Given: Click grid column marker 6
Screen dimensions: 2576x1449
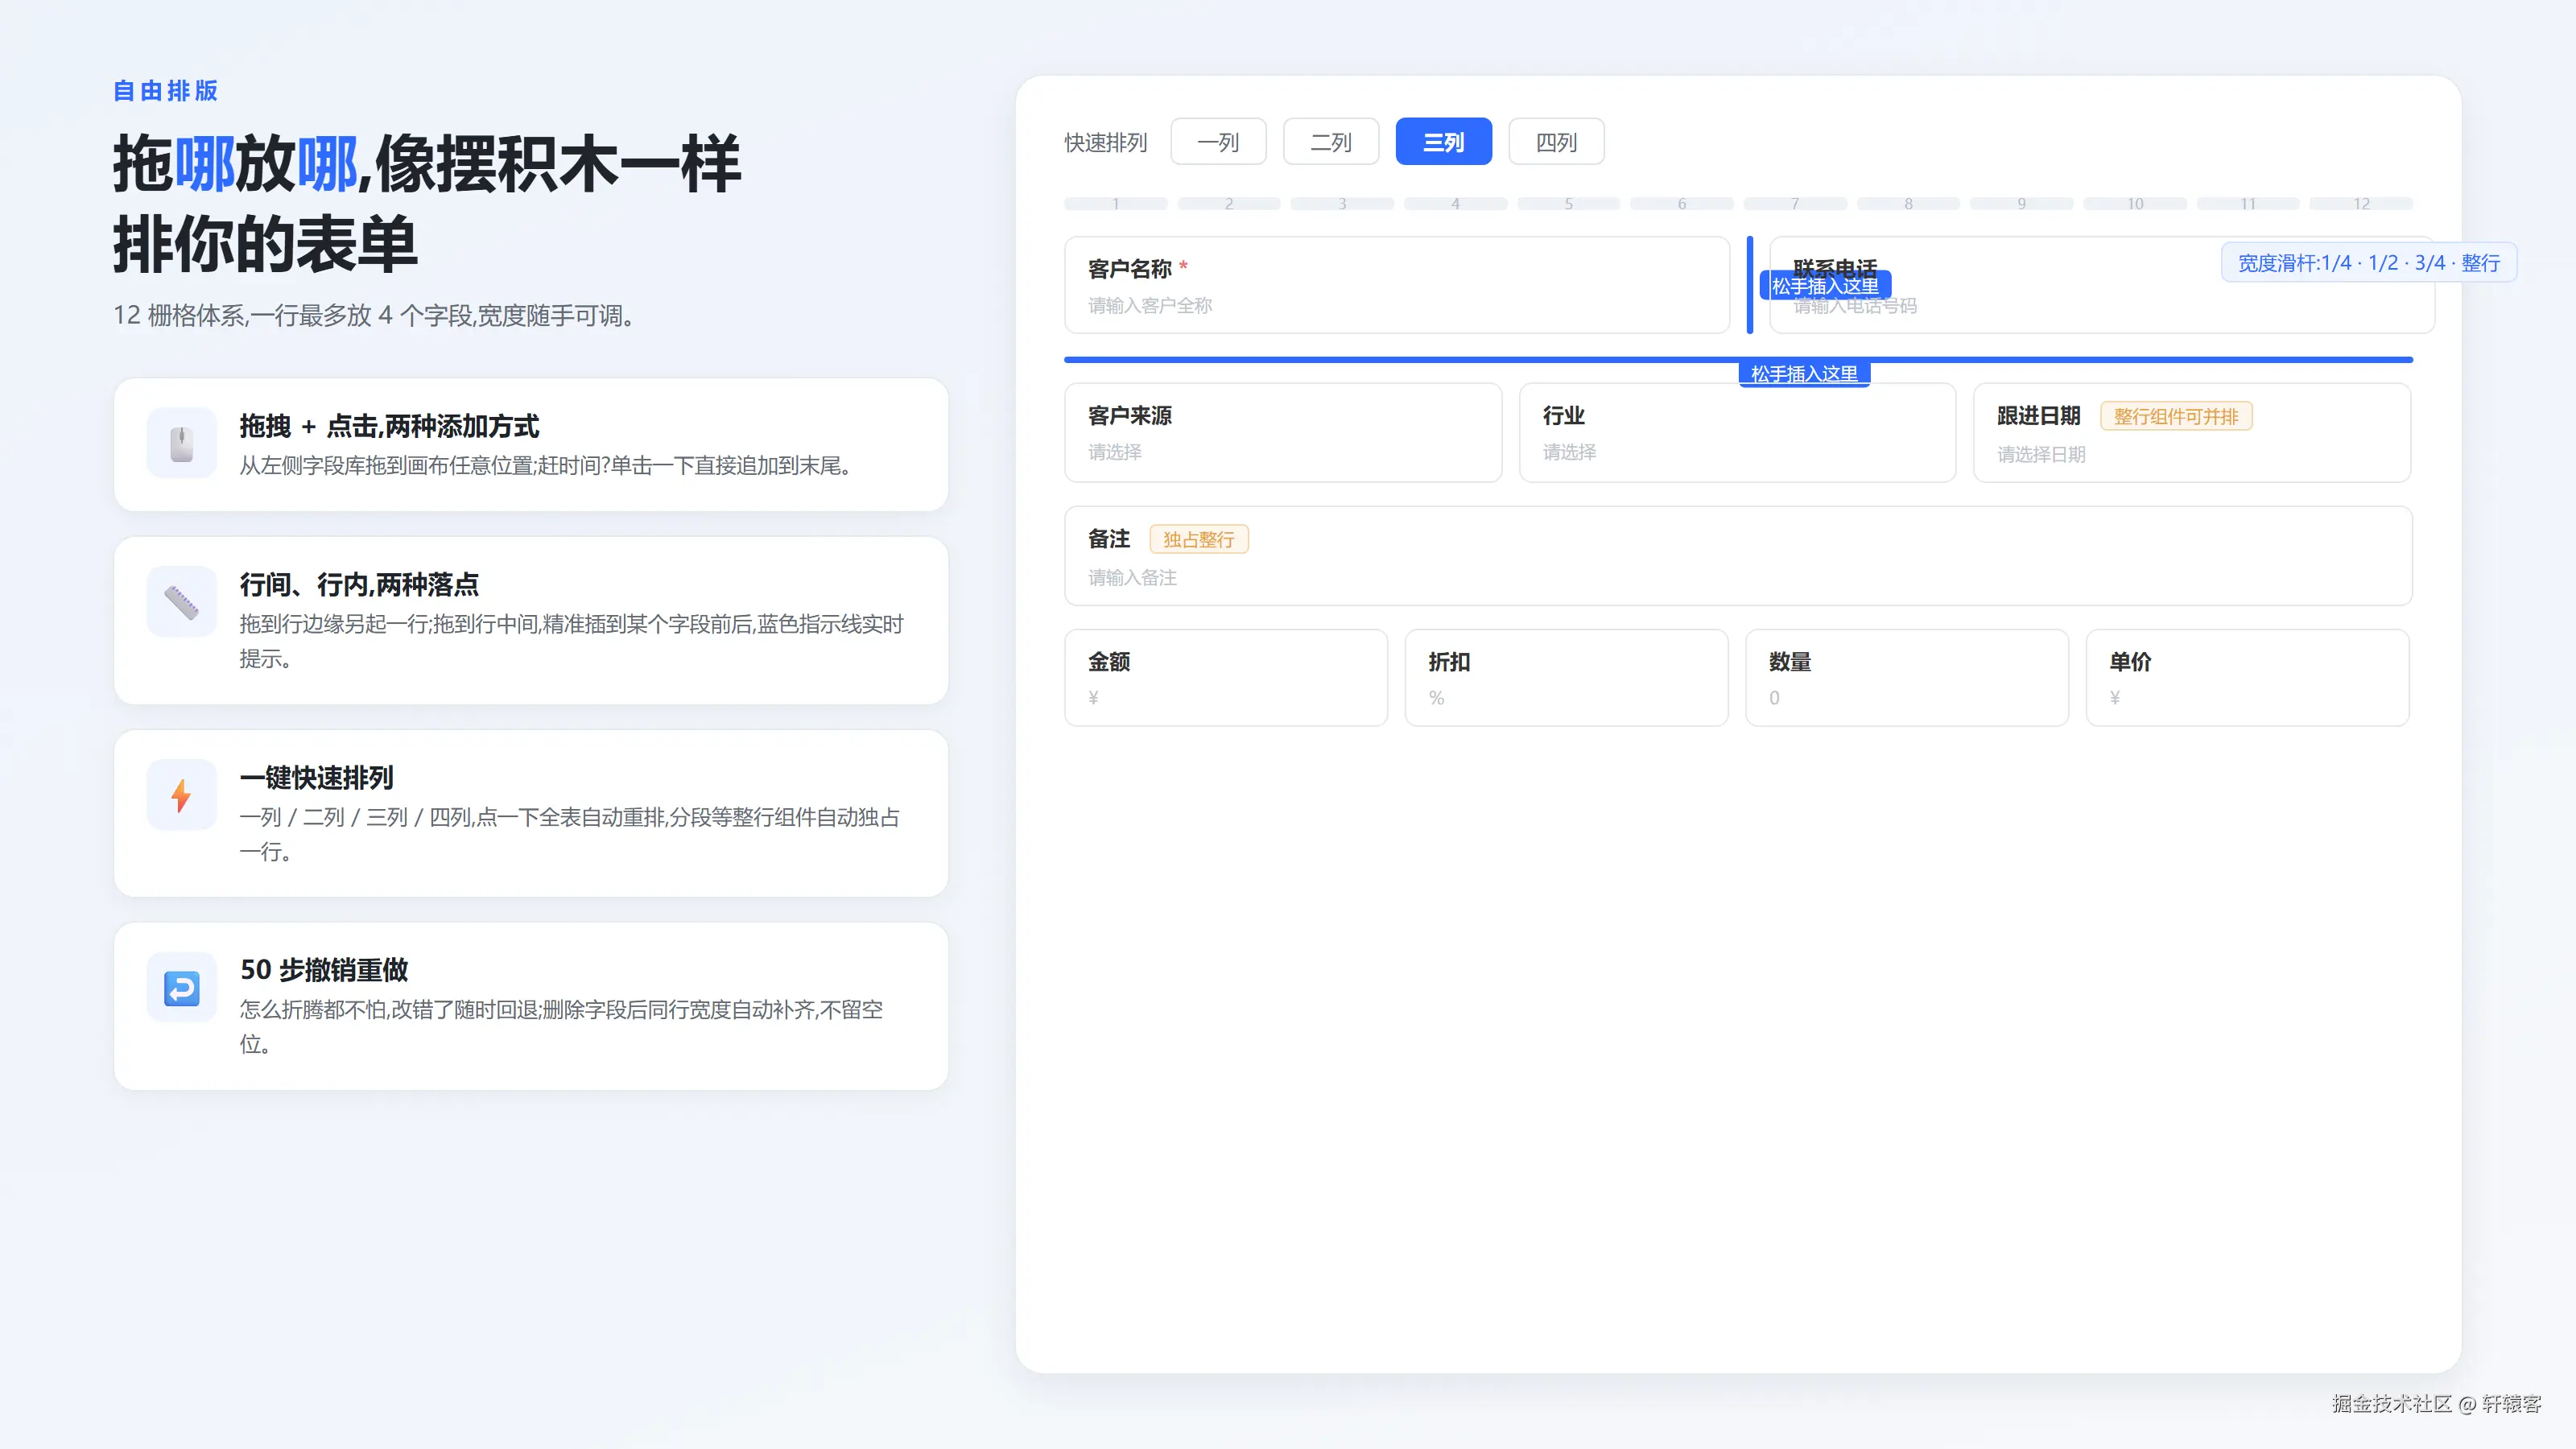Looking at the screenshot, I should pyautogui.click(x=1682, y=204).
